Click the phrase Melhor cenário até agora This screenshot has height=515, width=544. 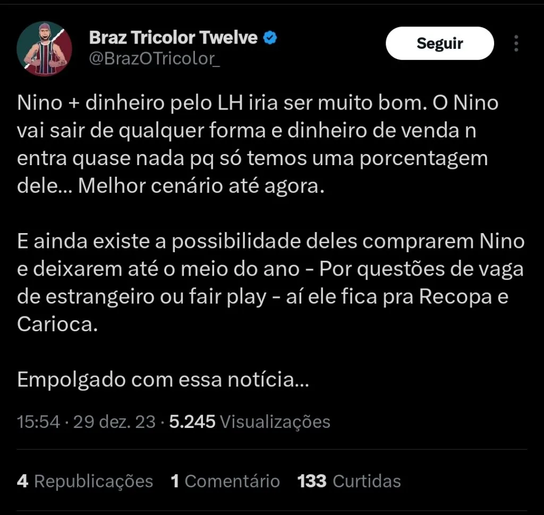(201, 186)
